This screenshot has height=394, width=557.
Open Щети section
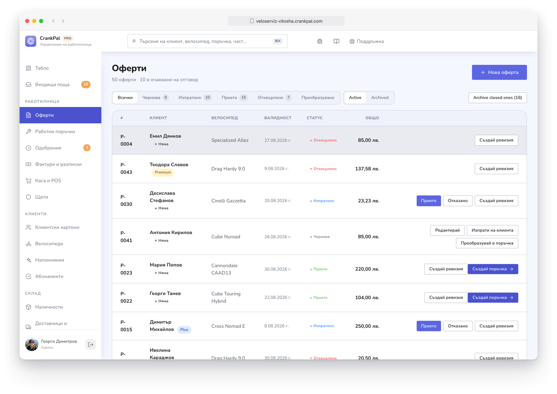click(x=61, y=197)
